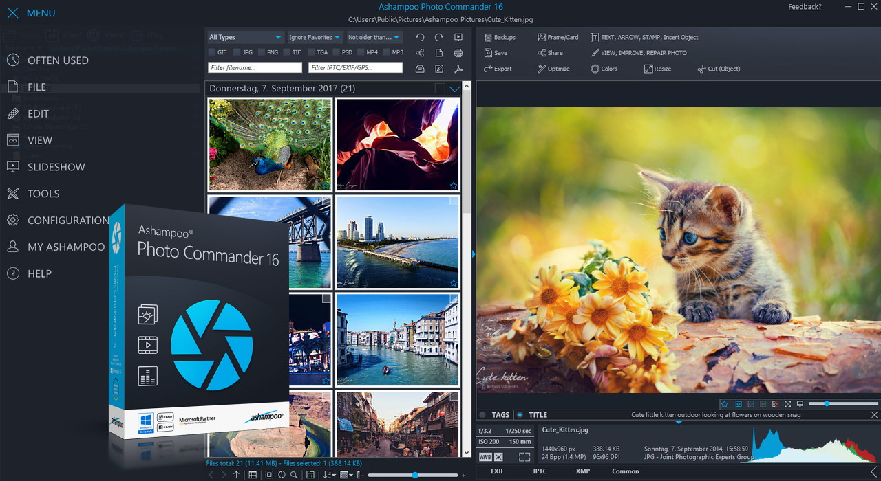Click the exposure icon beside the AWB icon
The width and height of the screenshot is (881, 481).
pyautogui.click(x=498, y=457)
